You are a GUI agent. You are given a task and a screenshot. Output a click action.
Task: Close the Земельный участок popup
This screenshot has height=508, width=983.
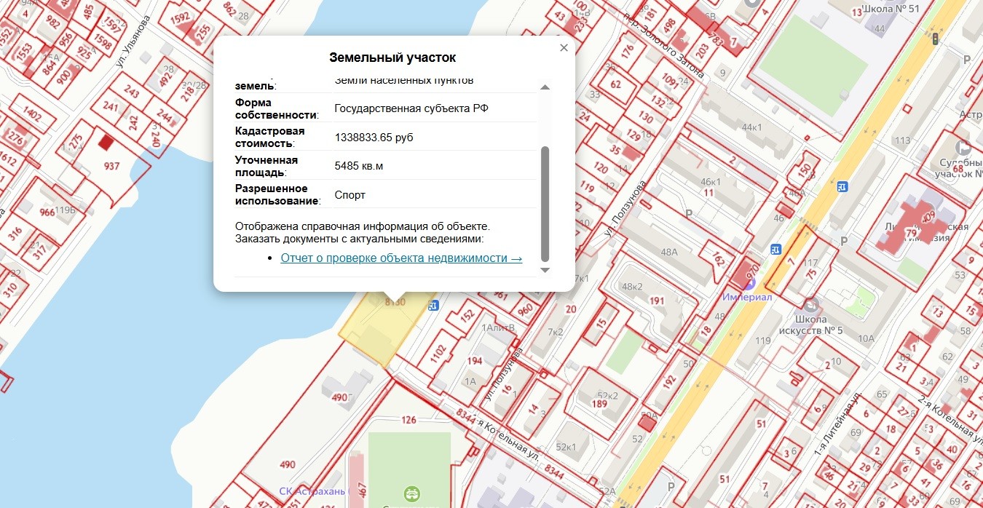point(564,48)
